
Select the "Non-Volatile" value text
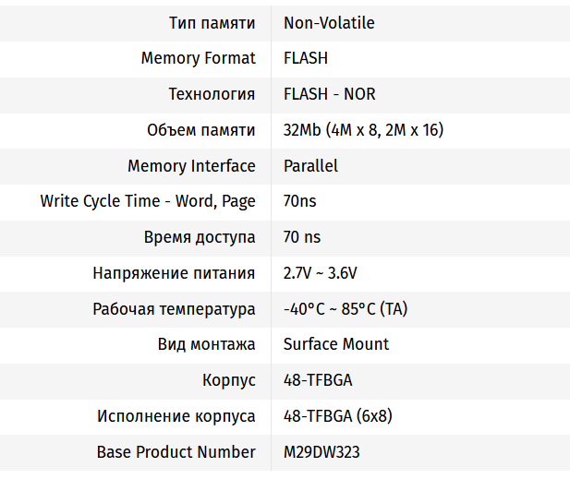tap(329, 22)
